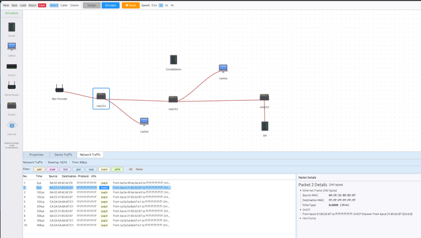Click the red Clear button

[42, 5]
